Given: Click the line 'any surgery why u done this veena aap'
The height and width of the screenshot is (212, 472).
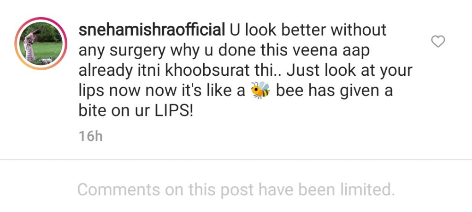Looking at the screenshot, I should 224,51.
